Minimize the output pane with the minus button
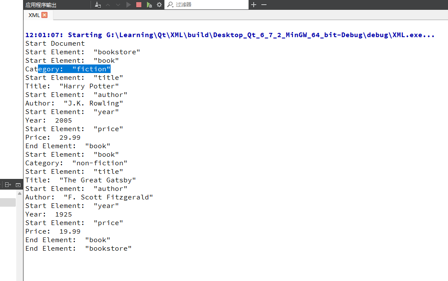This screenshot has height=281, width=448. (264, 5)
